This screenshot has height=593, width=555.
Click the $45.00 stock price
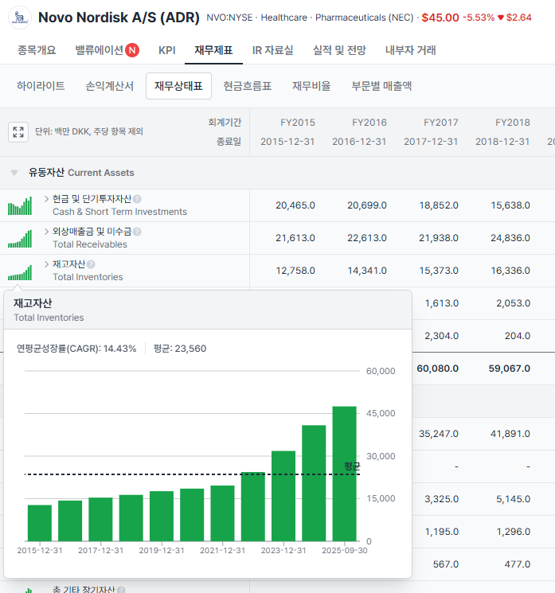(440, 18)
